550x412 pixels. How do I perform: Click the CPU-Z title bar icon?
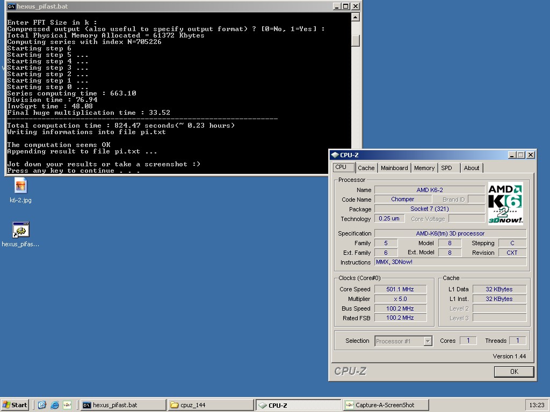point(335,155)
